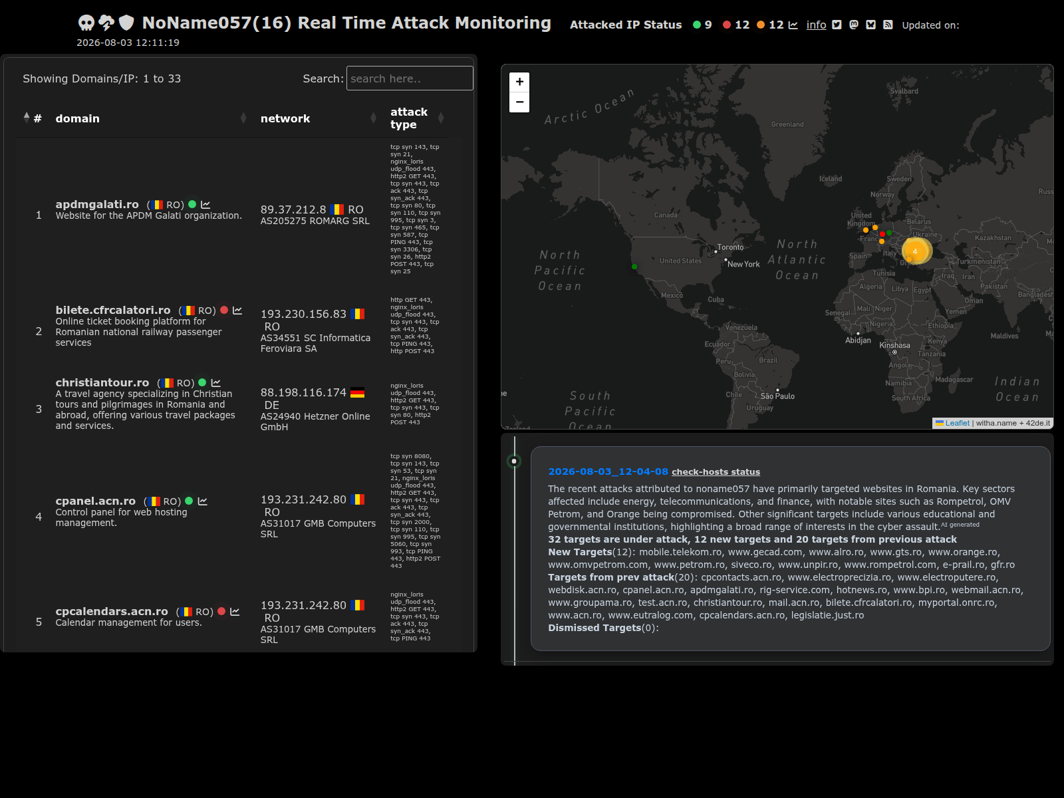
Task: Click the lightning cloud icon in header
Action: point(106,23)
